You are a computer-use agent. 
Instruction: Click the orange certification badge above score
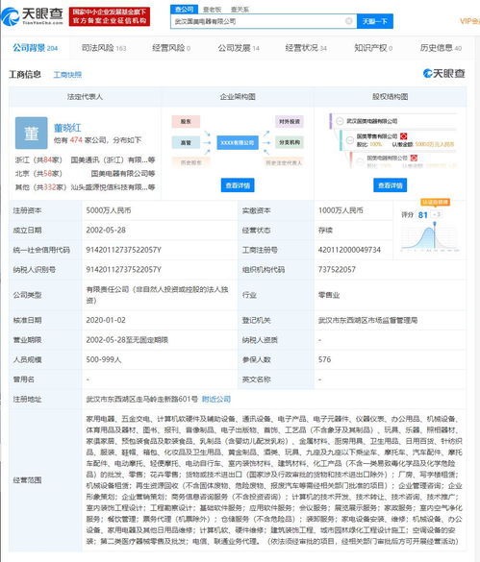pyautogui.click(x=435, y=202)
